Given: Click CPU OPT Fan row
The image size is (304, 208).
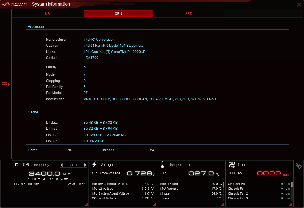Looking at the screenshot, I should (259, 184).
